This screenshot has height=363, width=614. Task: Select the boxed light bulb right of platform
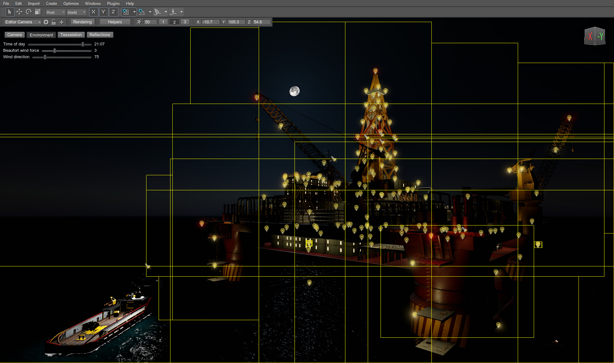(538, 245)
